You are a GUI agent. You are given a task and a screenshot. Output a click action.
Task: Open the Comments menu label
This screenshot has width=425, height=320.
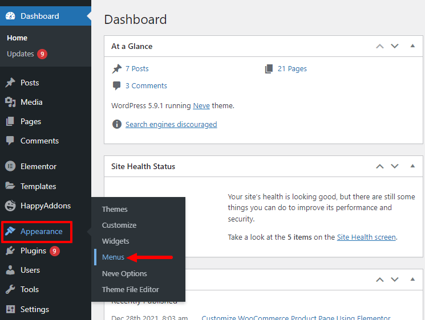[39, 141]
